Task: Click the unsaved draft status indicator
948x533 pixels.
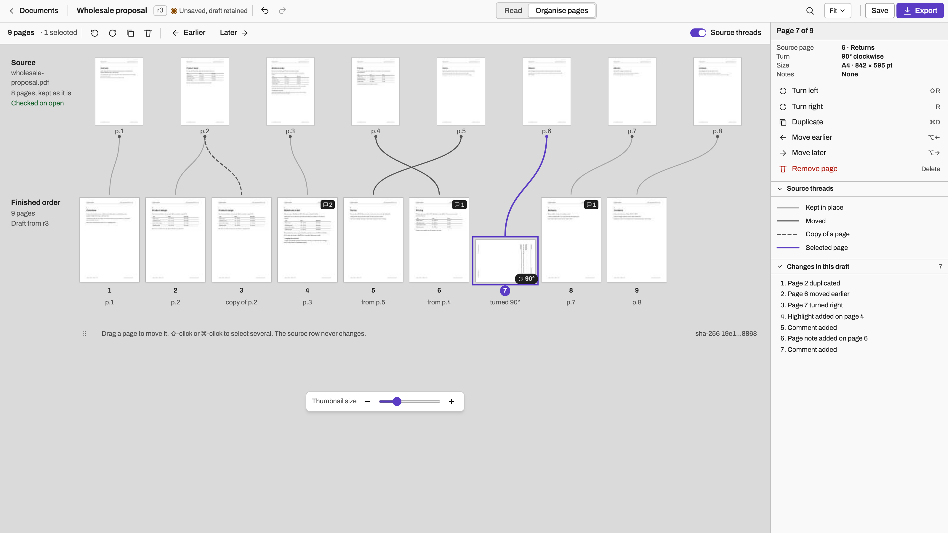Action: click(209, 11)
